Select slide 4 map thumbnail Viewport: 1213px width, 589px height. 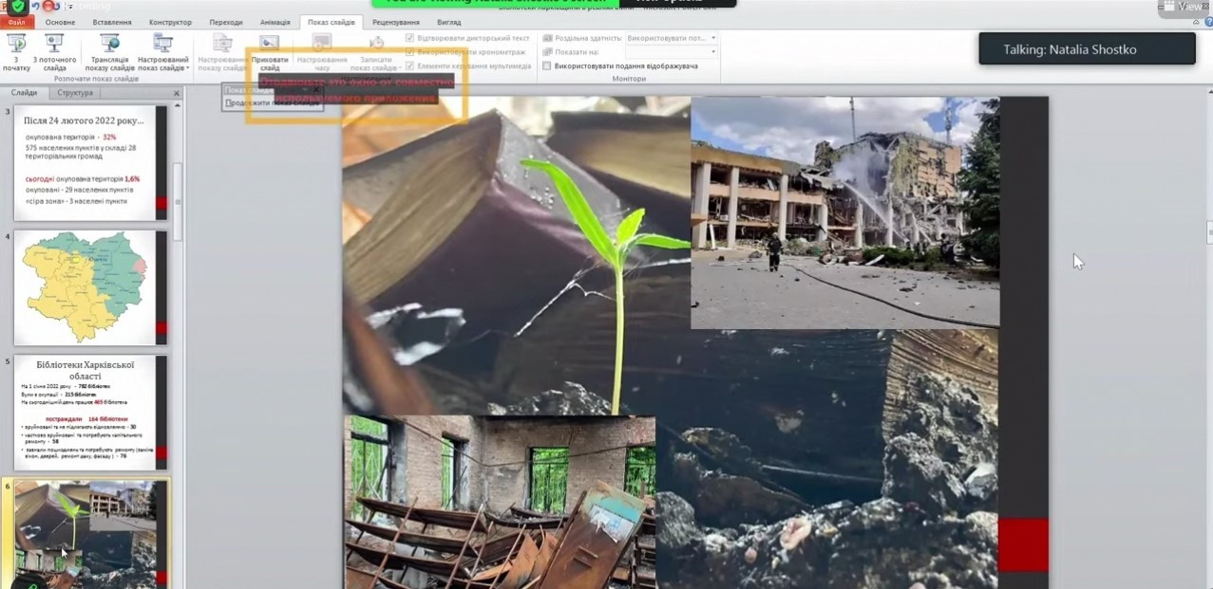tap(85, 287)
